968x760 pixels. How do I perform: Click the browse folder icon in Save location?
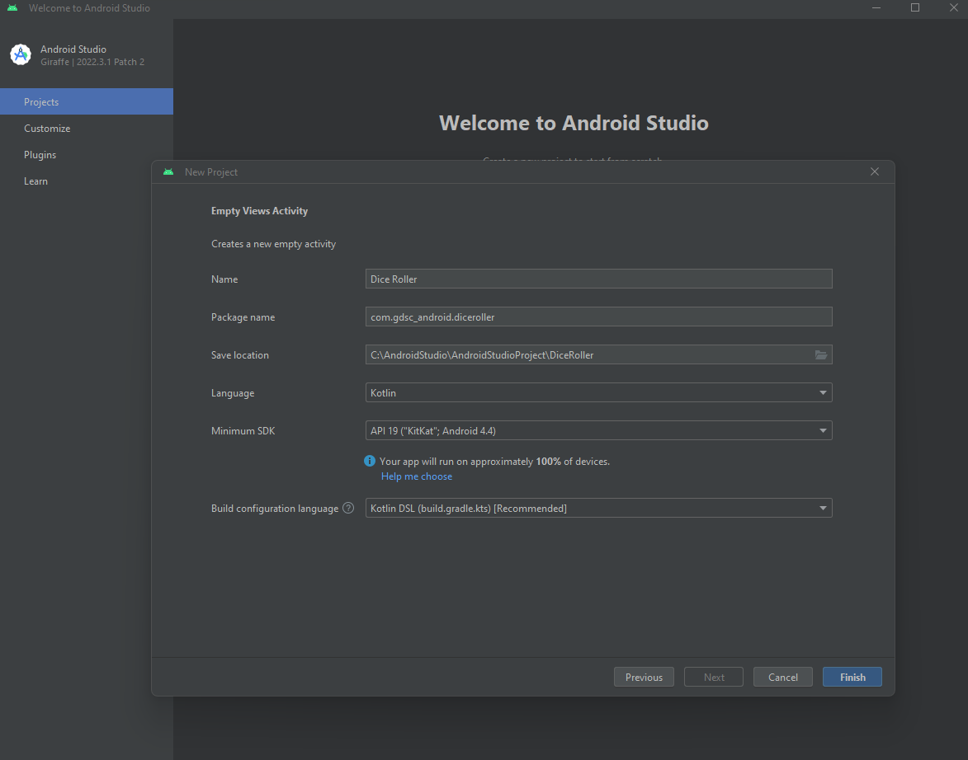tap(820, 354)
